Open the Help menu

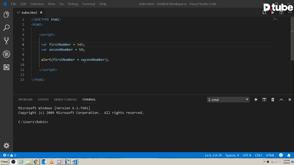tap(103, 4)
